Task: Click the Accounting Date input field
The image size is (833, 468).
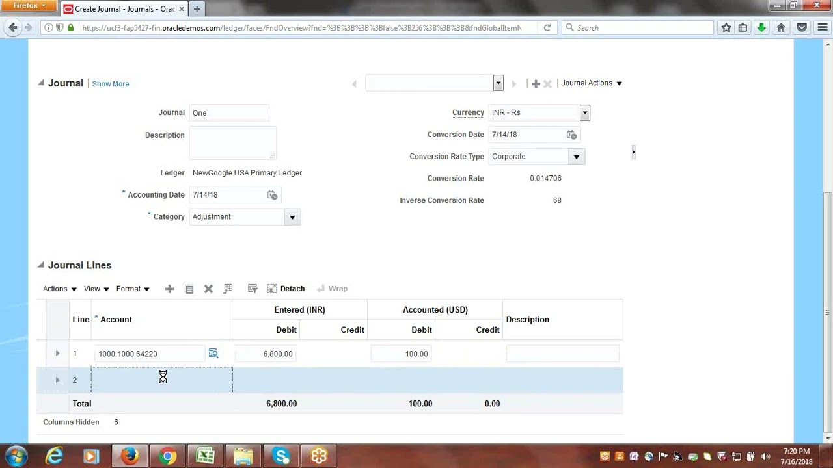Action: (x=228, y=195)
